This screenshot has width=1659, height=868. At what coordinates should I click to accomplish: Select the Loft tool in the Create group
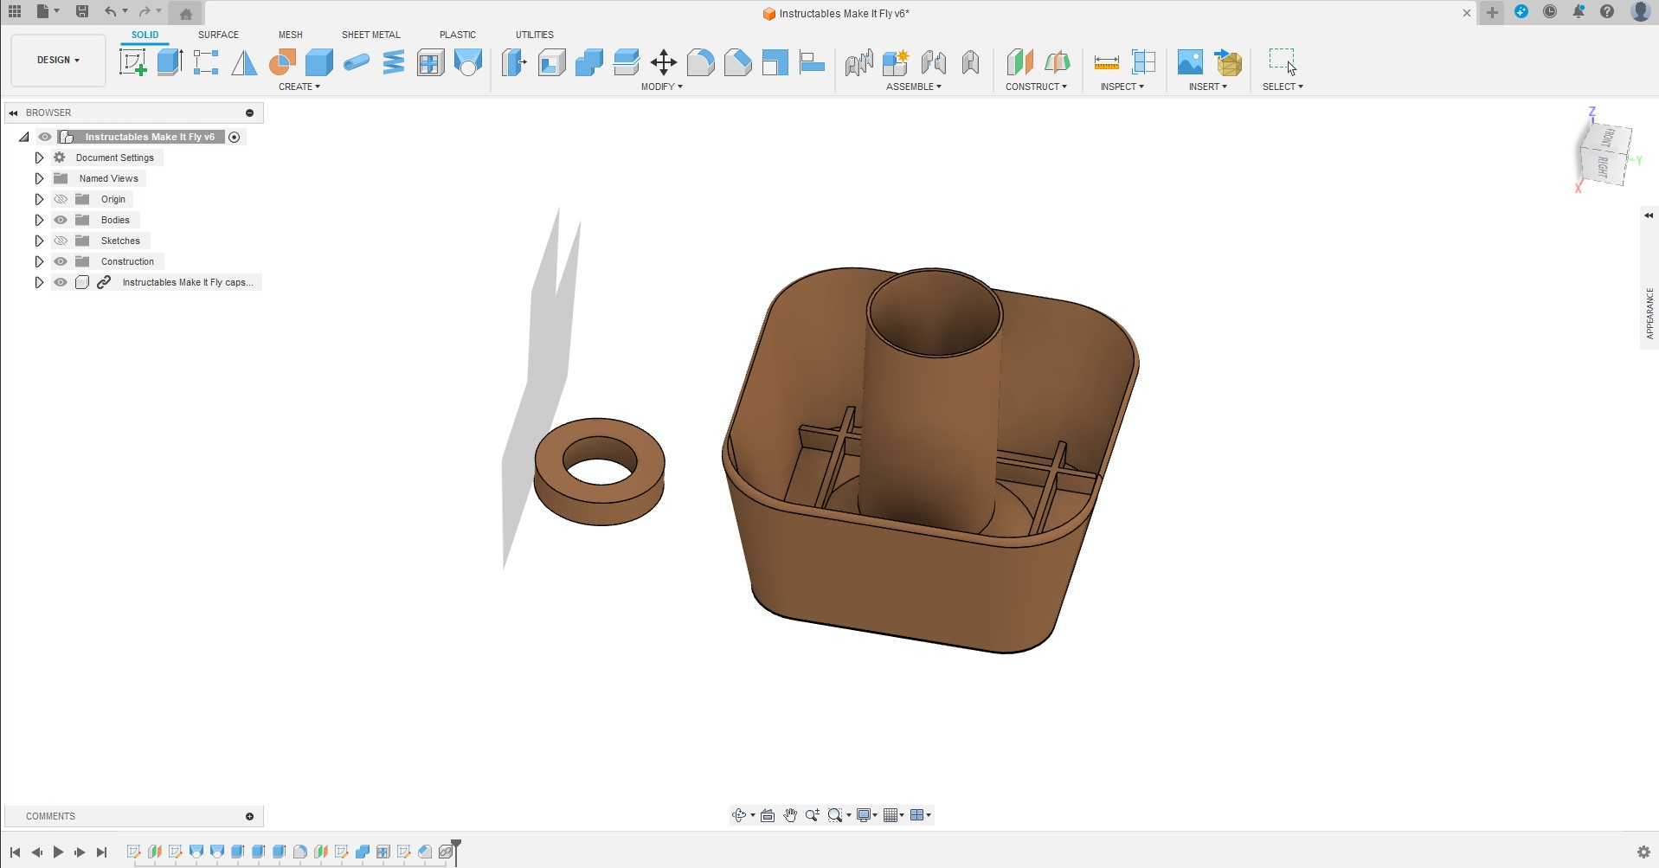pos(468,62)
